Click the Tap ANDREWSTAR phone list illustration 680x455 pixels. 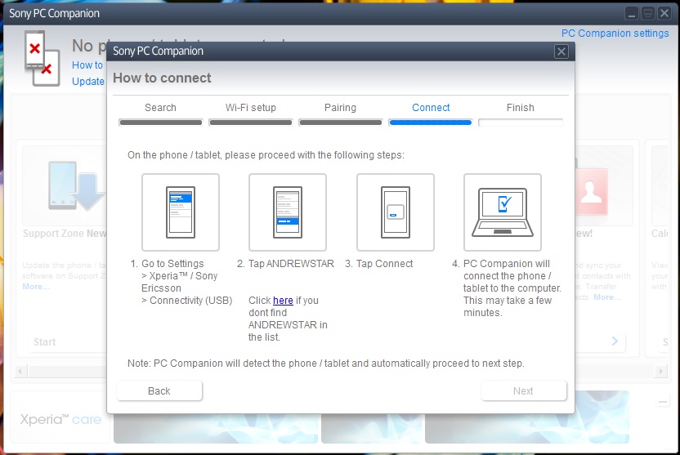[287, 212]
